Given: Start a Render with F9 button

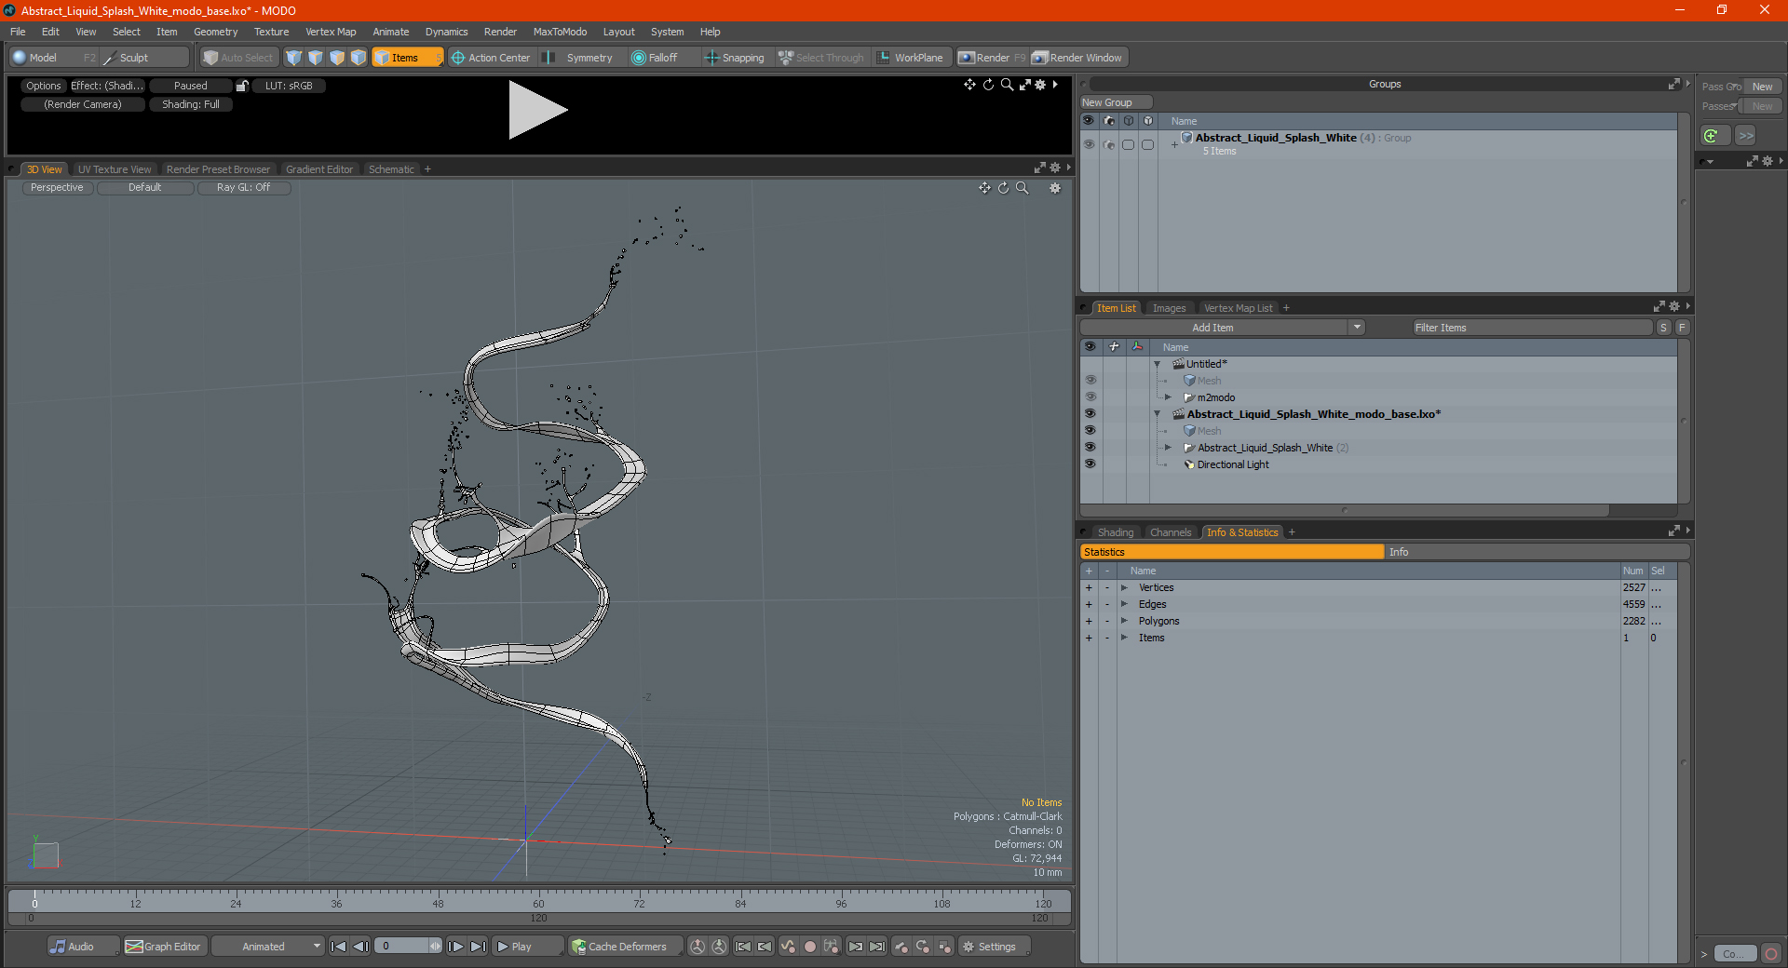Looking at the screenshot, I should tap(992, 58).
